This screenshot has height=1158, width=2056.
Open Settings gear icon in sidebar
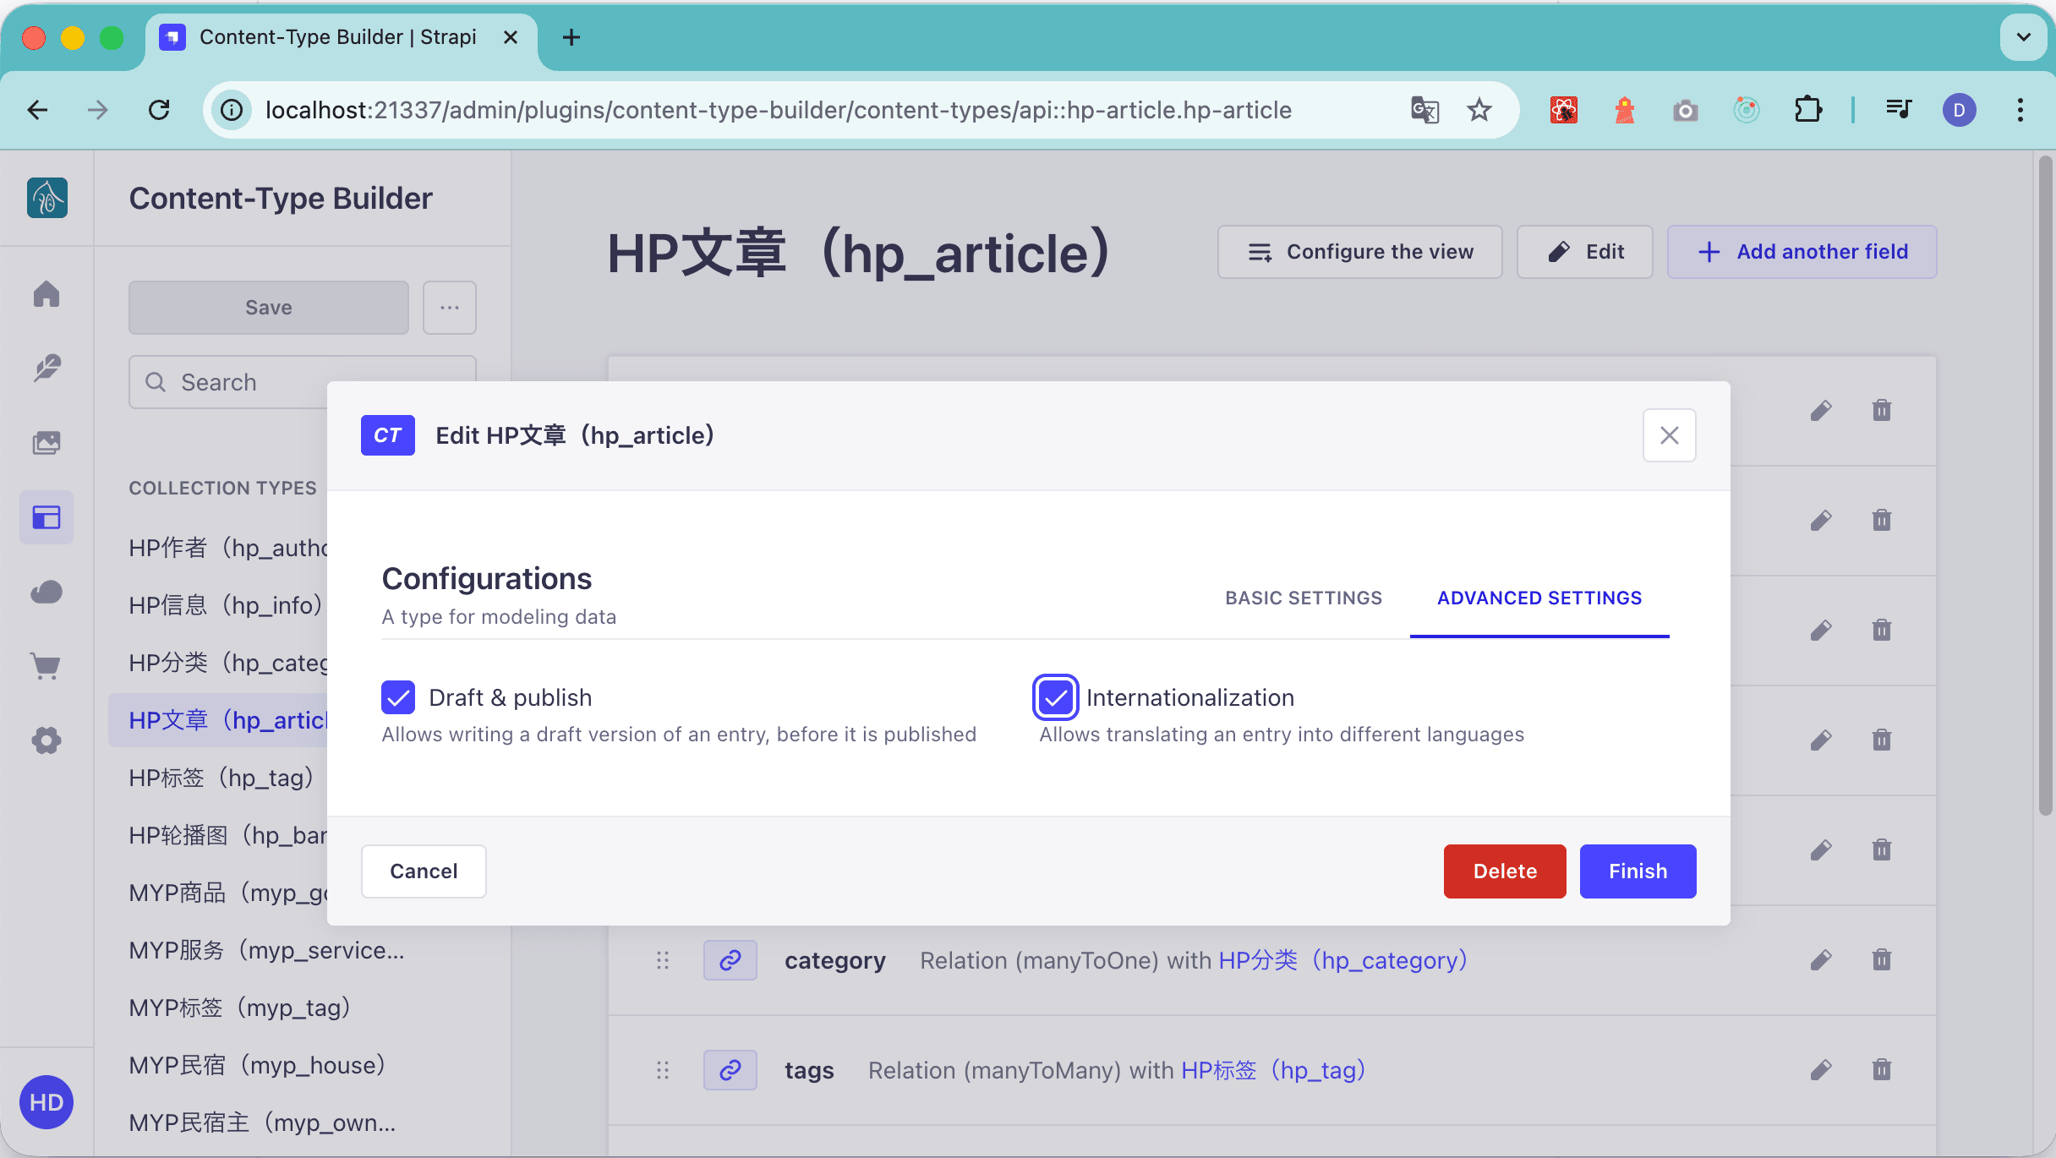tap(46, 740)
